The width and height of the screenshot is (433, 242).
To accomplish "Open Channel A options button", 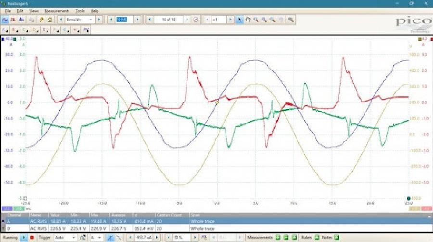I will [6, 30].
